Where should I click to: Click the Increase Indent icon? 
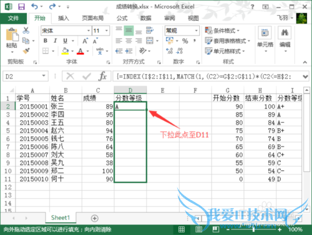129,50
